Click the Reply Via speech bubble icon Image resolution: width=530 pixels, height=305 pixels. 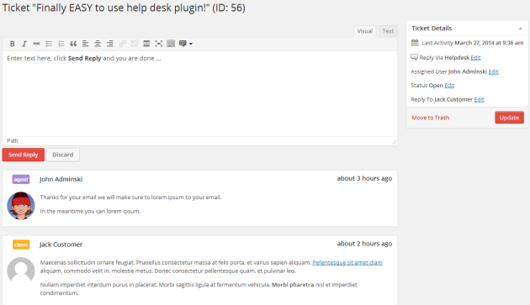click(x=414, y=57)
